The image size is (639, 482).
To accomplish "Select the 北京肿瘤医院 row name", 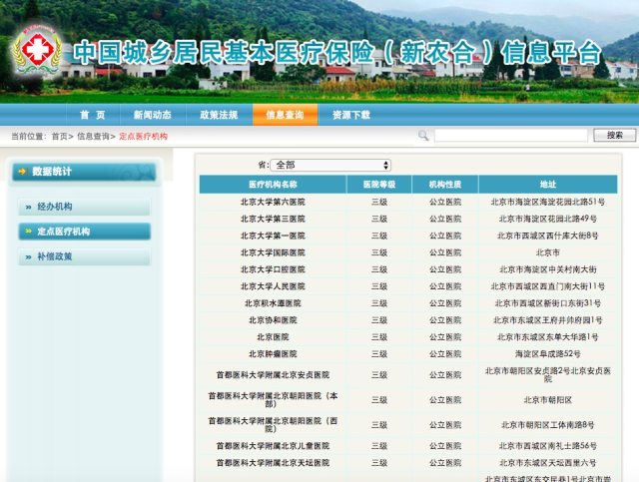I will (x=273, y=354).
